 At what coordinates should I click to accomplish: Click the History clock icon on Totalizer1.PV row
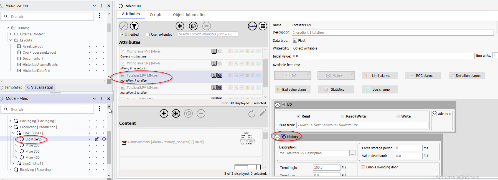click(220, 75)
